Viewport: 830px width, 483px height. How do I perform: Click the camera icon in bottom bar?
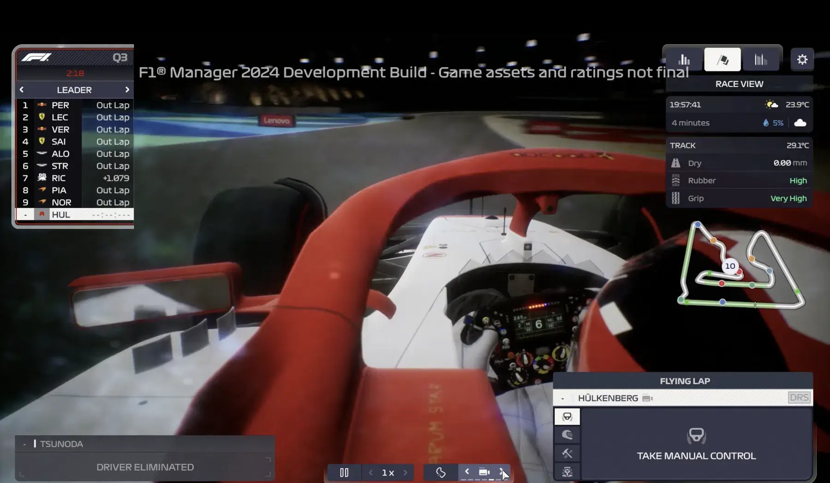(x=484, y=472)
